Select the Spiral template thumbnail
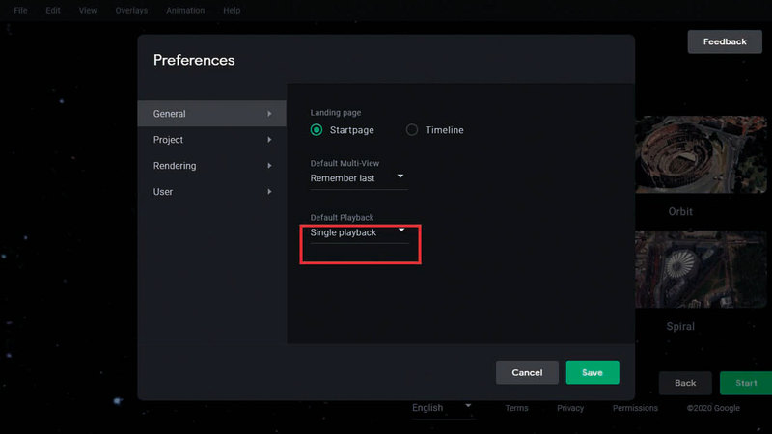 (679, 269)
